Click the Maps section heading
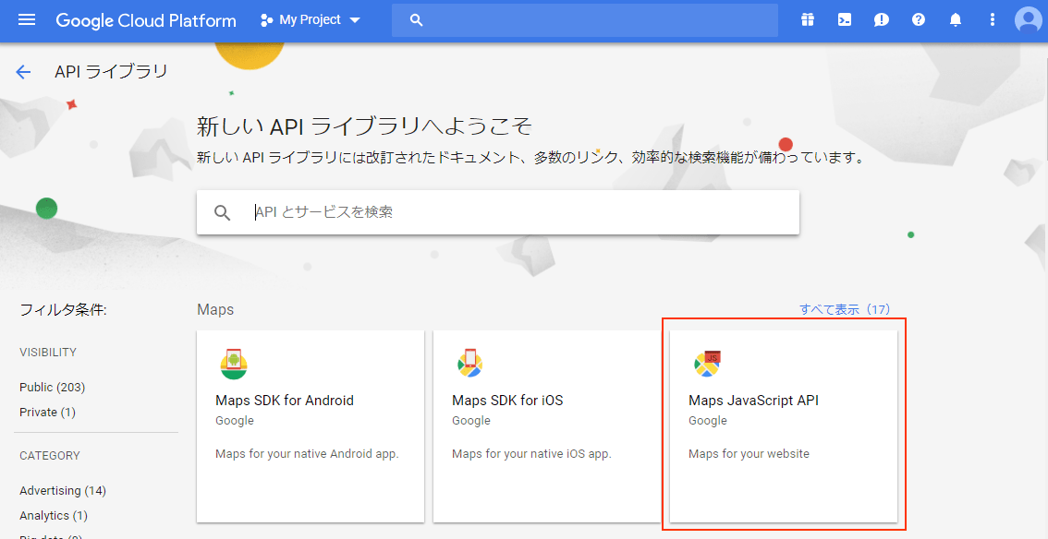 pyautogui.click(x=215, y=309)
